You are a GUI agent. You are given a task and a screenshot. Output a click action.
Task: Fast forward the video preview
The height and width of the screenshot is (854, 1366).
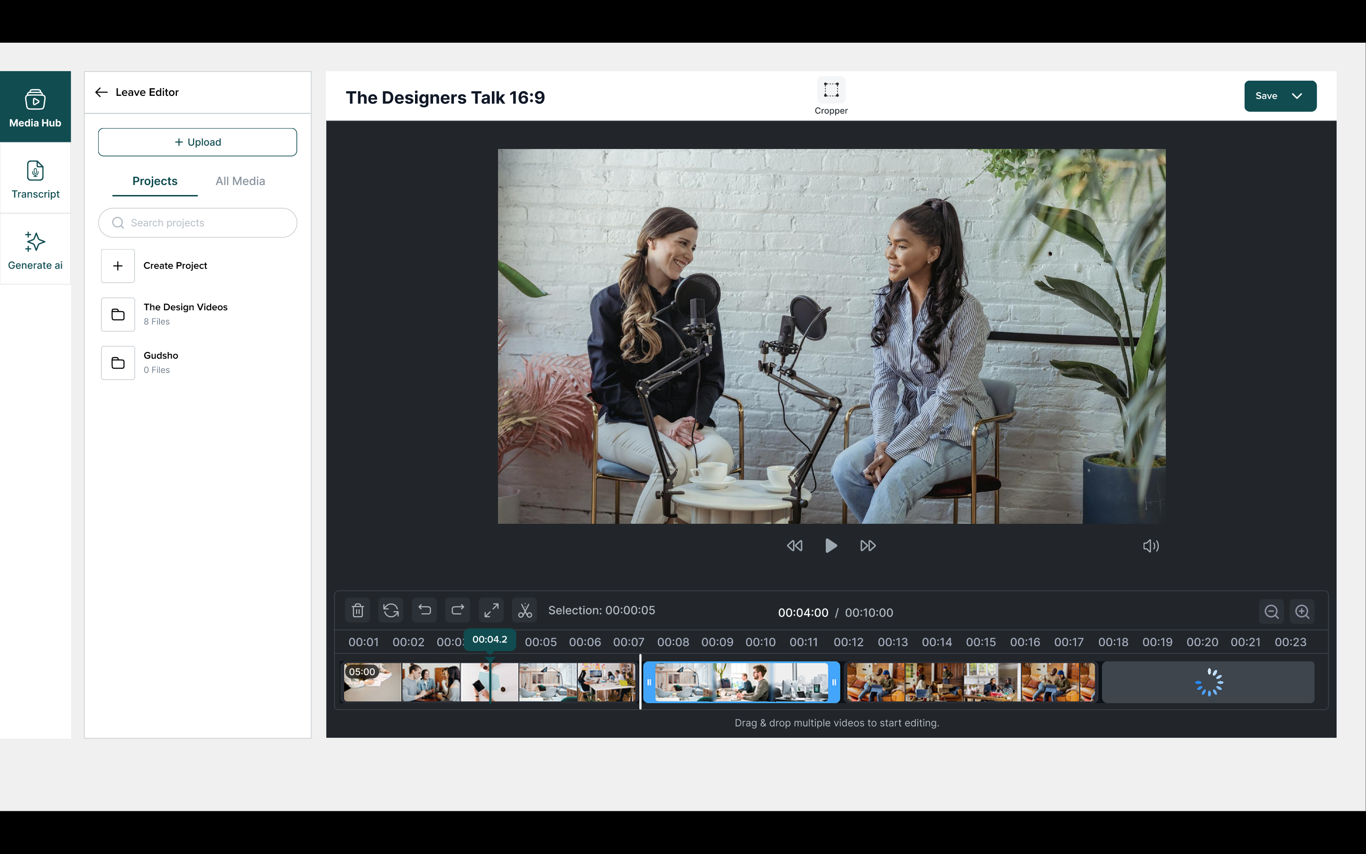[x=868, y=546]
